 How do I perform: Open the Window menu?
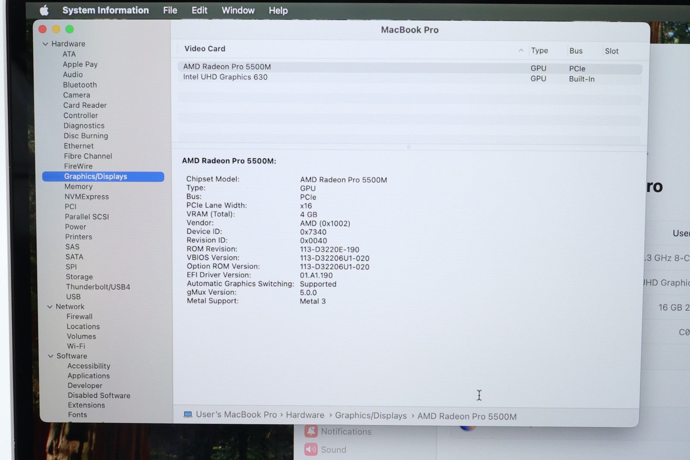(238, 10)
